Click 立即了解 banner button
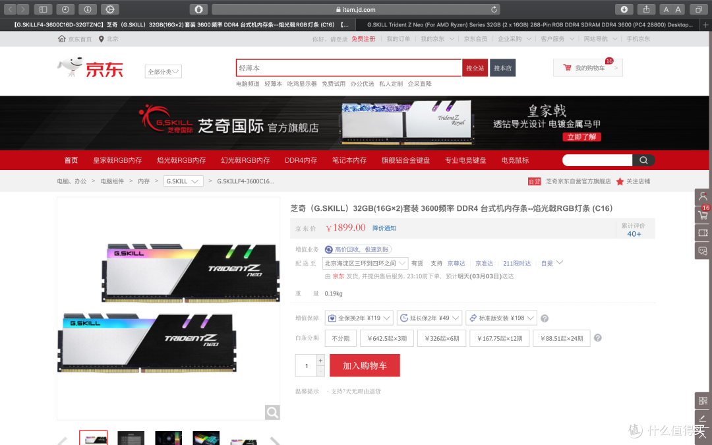This screenshot has width=712, height=445. tap(581, 136)
